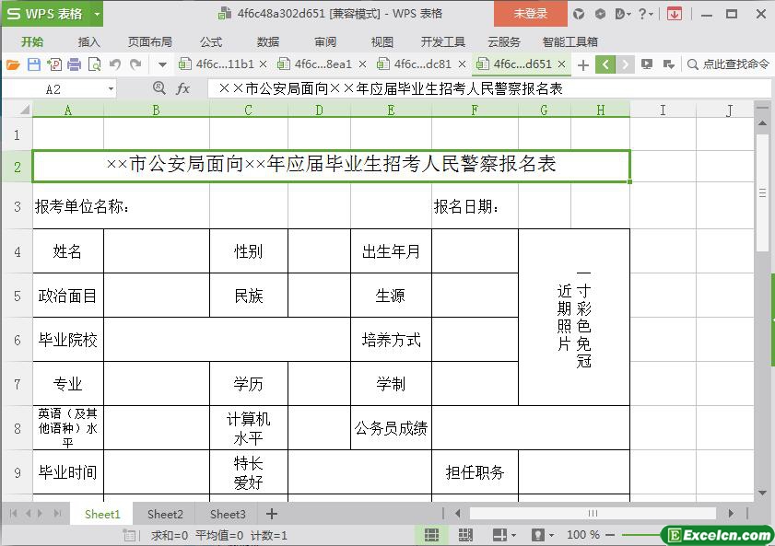This screenshot has width=775, height=546.
Task: Expand the Name Box dropdown arrow
Action: coord(112,88)
